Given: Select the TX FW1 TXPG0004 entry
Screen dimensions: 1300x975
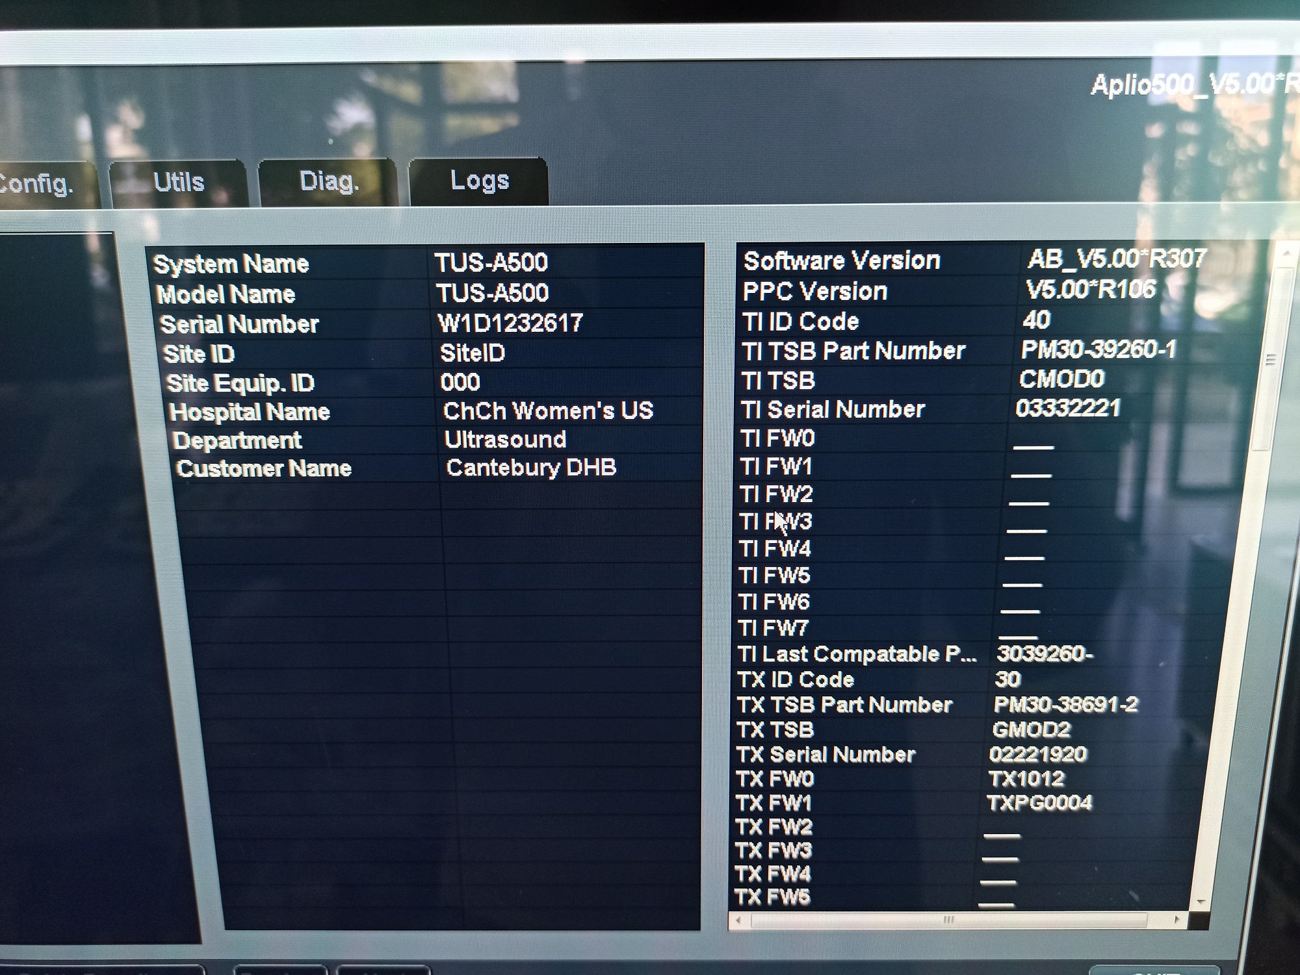Looking at the screenshot, I should (1039, 803).
